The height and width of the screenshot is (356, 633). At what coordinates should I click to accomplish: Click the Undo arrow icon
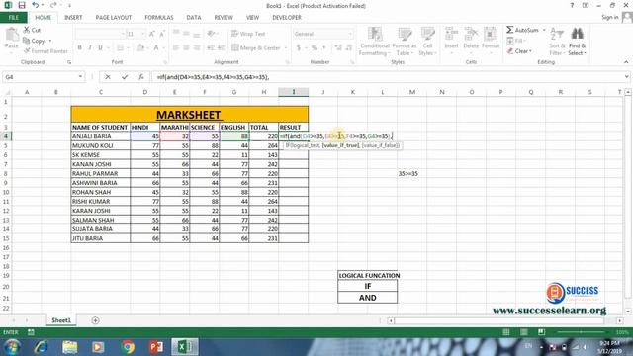pyautogui.click(x=36, y=5)
